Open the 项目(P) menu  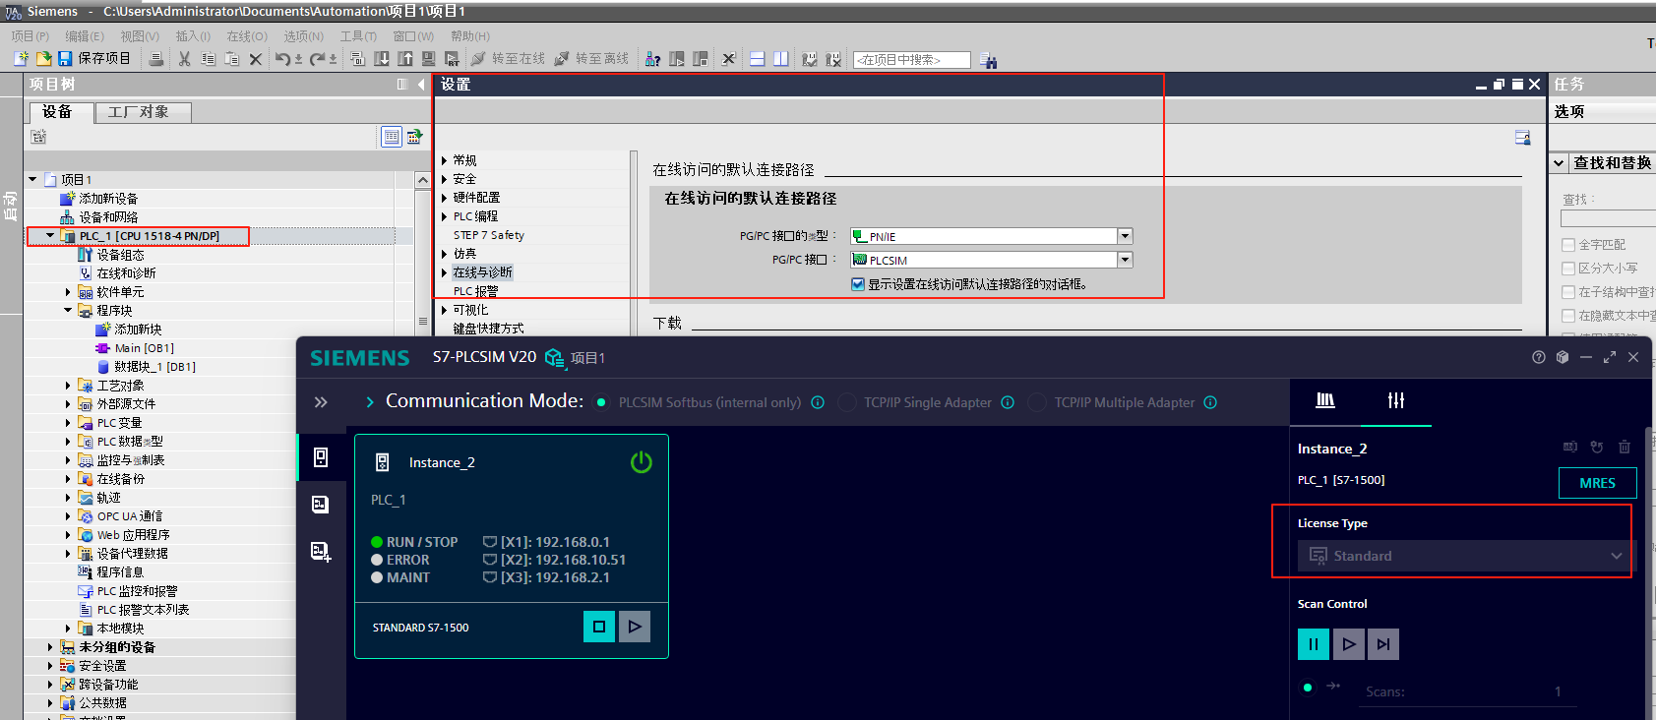point(31,36)
